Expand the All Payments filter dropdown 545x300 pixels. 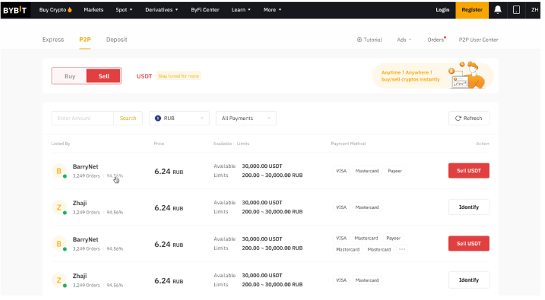click(246, 119)
